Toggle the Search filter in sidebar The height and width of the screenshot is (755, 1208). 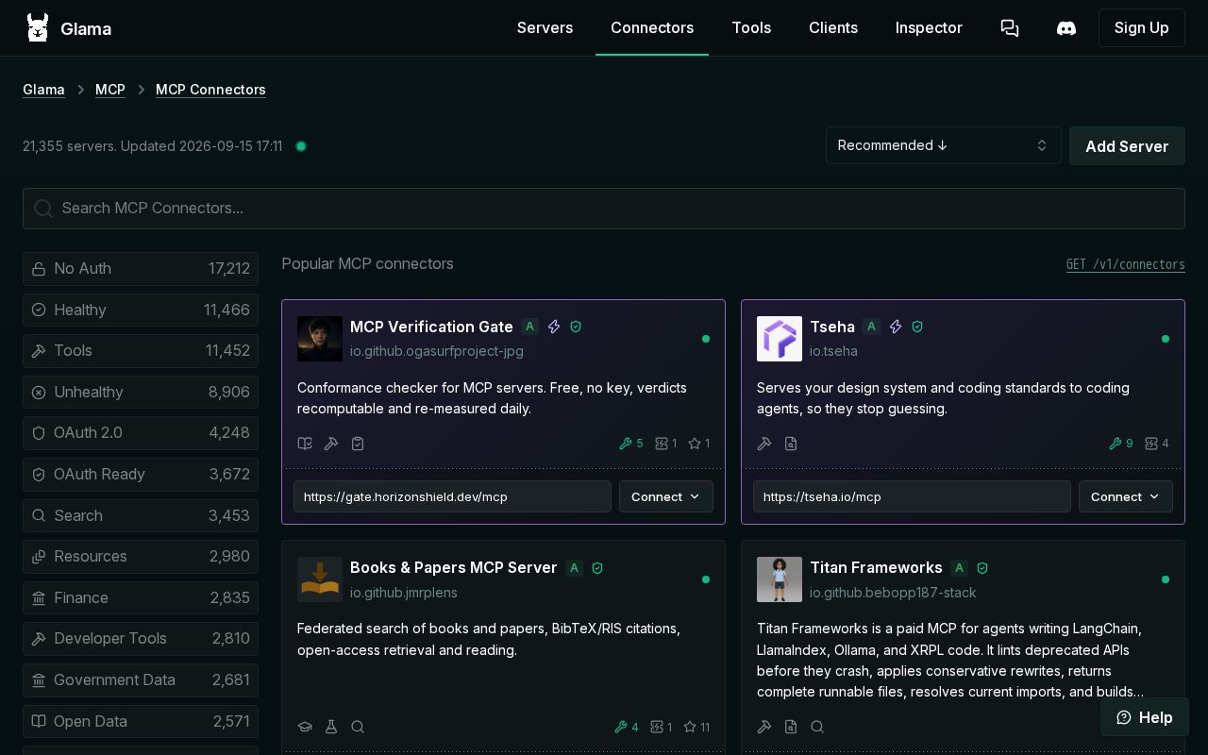[x=141, y=515]
